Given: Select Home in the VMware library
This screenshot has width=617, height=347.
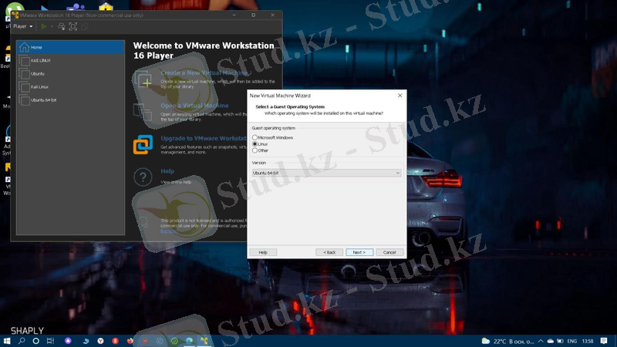Looking at the screenshot, I should [x=70, y=47].
